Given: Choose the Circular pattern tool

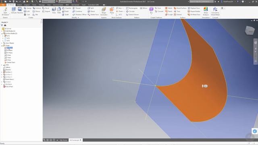Looking at the screenshot, I should point(130,11).
